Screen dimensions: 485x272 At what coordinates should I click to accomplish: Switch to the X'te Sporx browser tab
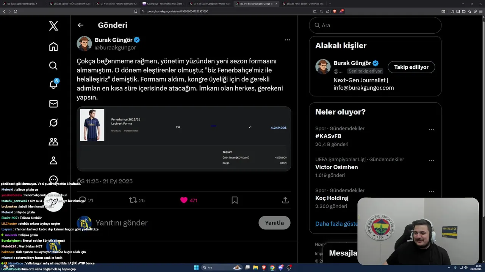[x=70, y=3]
